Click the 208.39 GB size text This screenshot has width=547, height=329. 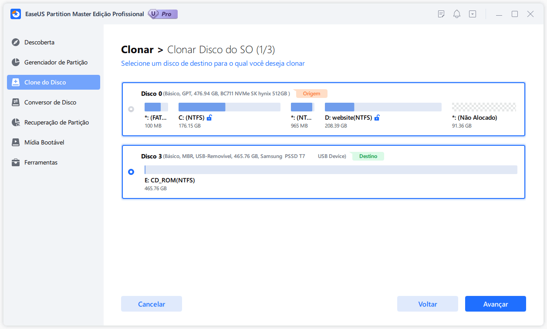(x=336, y=126)
